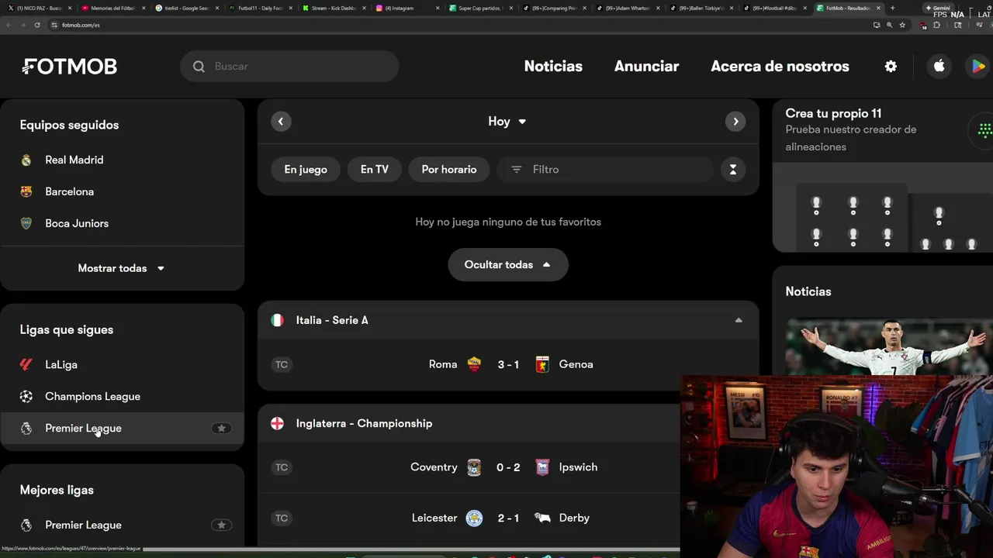Click the Filtro filter input
The height and width of the screenshot is (558, 993).
[x=604, y=170]
